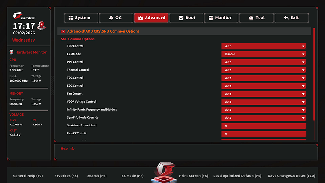Open the System tab
The width and height of the screenshot is (325, 183).
pyautogui.click(x=81, y=18)
